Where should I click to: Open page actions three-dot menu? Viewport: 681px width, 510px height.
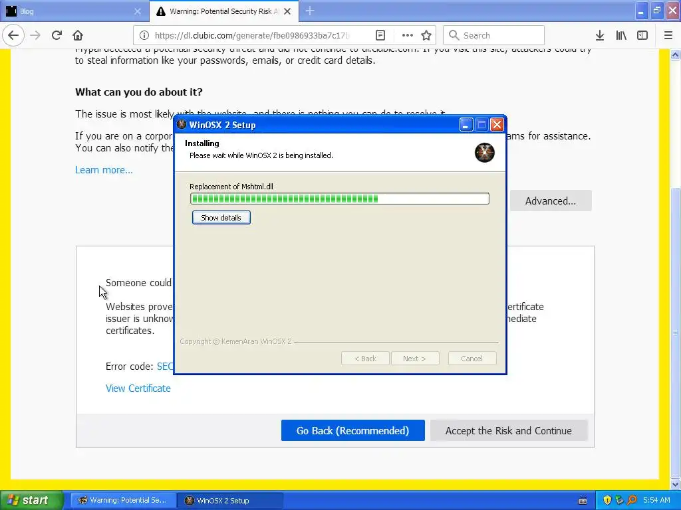tap(407, 35)
